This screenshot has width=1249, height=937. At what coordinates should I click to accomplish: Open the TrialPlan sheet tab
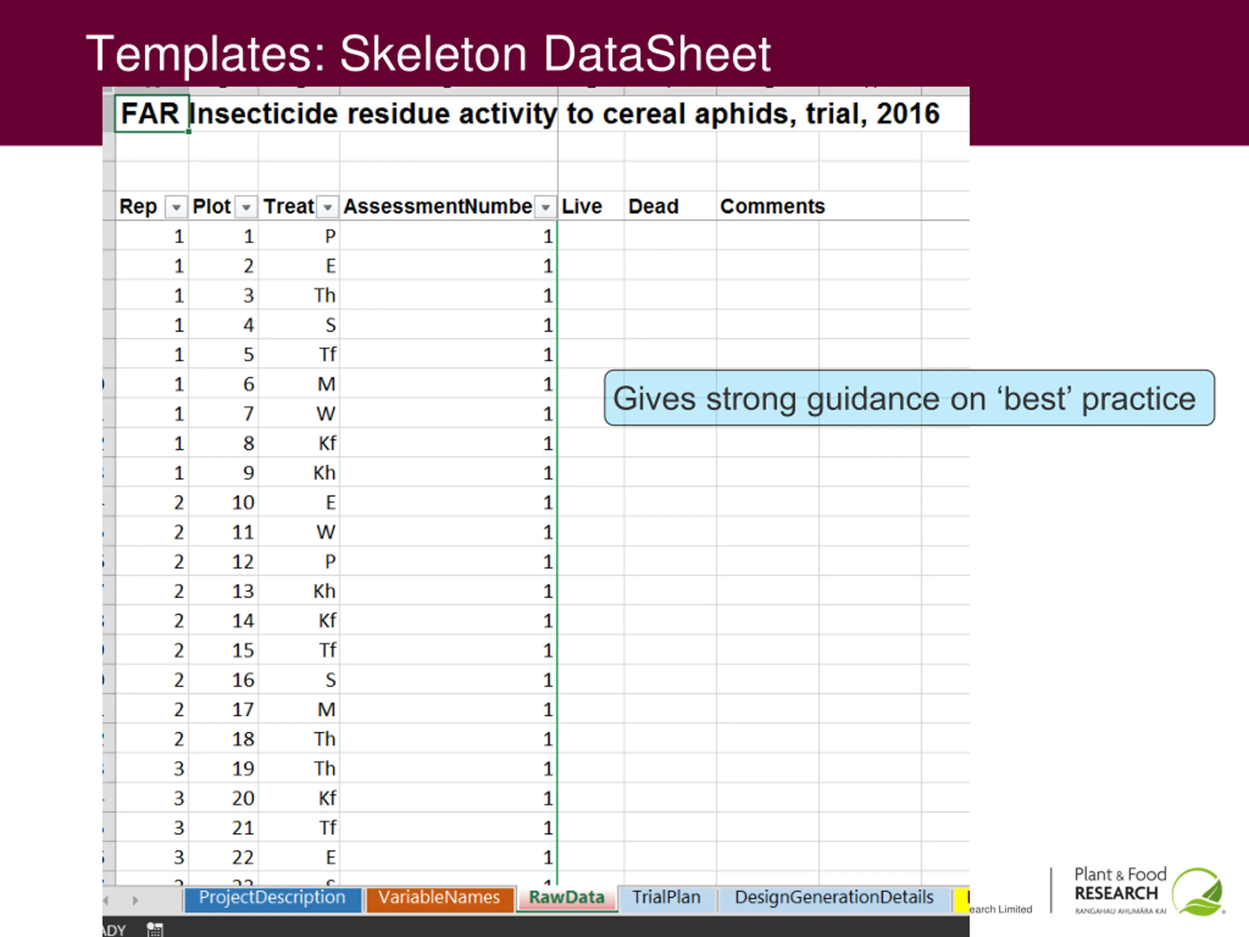point(666,898)
